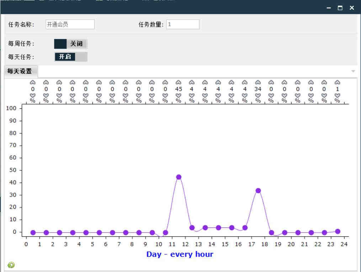Decrease the 4% value for hour 15-16
Screen dimensions: 361x272
(232, 95)
